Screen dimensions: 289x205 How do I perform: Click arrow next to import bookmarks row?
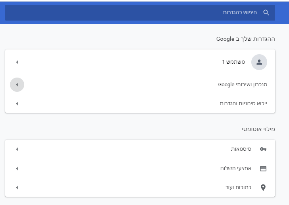click(x=17, y=104)
